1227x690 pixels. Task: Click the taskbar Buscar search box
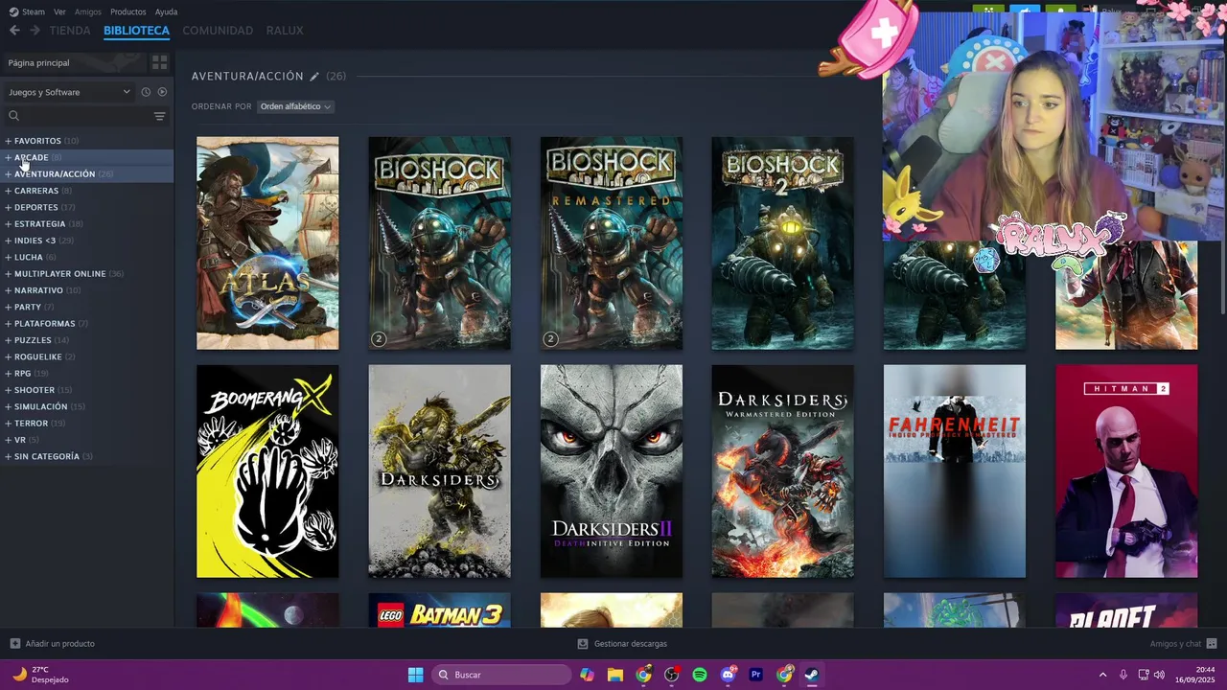pyautogui.click(x=501, y=675)
